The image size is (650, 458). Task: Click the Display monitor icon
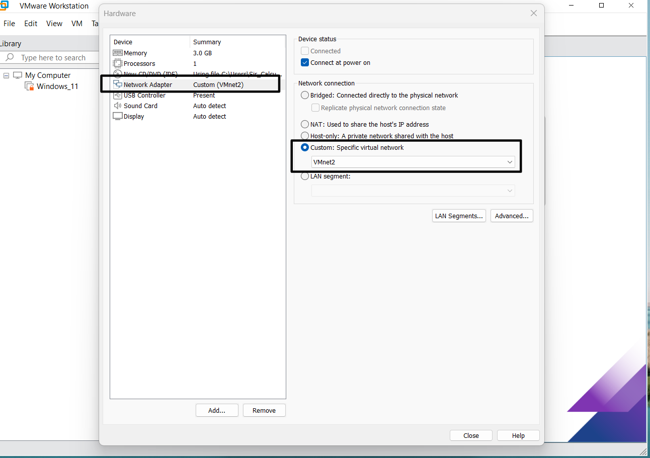117,116
